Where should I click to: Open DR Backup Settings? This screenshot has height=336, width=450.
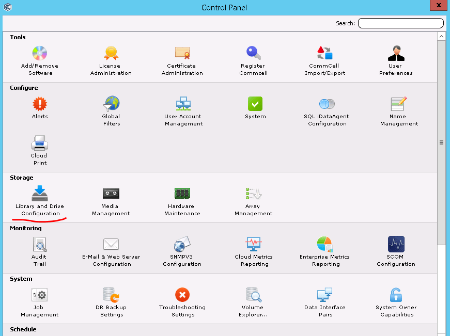[111, 302]
